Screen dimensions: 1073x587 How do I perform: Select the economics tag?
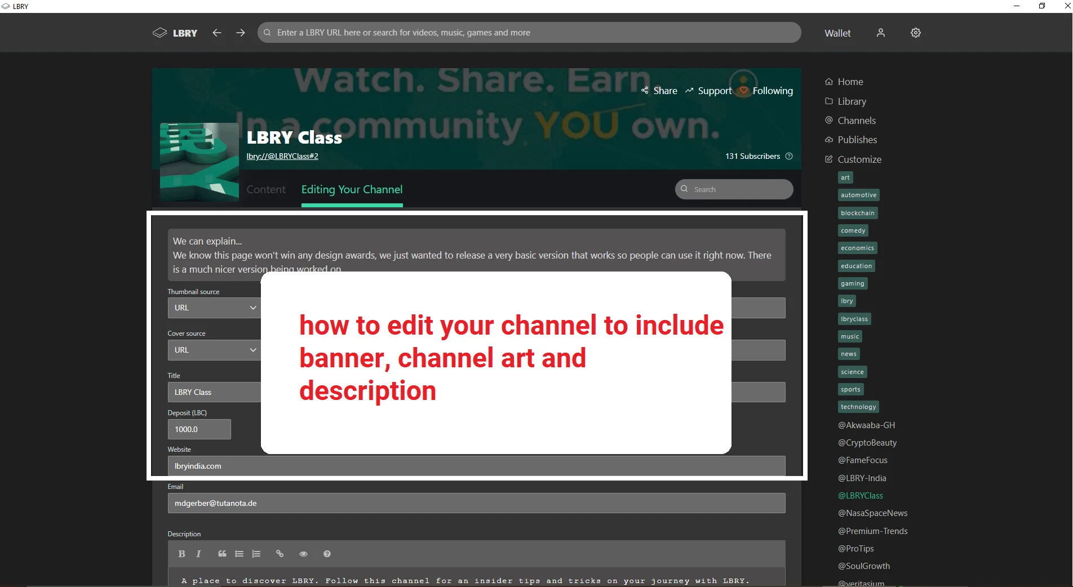(x=857, y=248)
